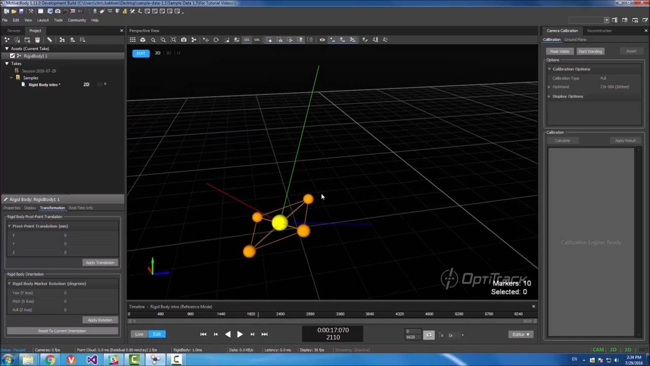The height and width of the screenshot is (366, 650).
Task: Collapse the Samples folder
Action: point(11,78)
